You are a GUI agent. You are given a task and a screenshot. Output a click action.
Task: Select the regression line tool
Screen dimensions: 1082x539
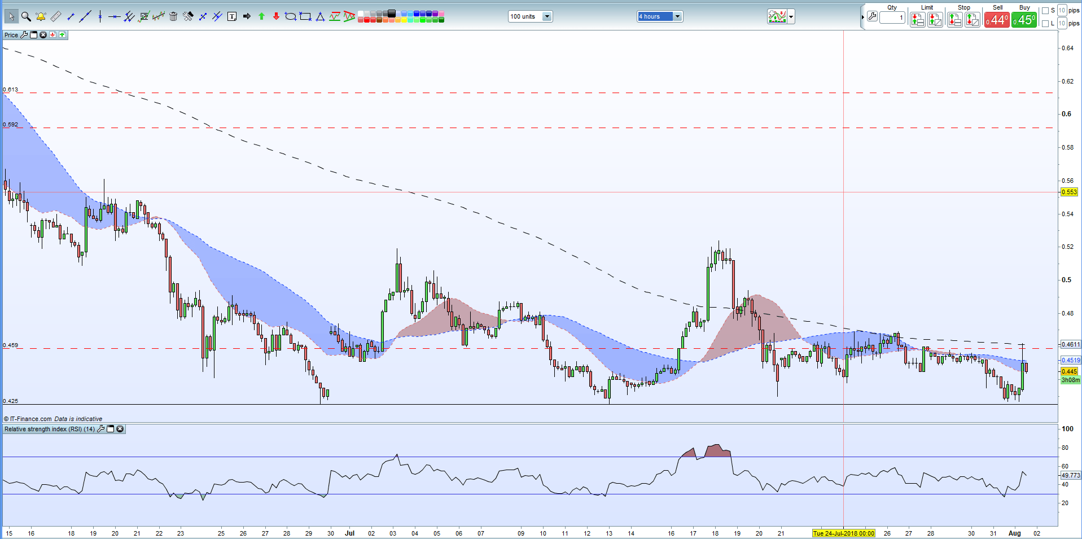159,16
